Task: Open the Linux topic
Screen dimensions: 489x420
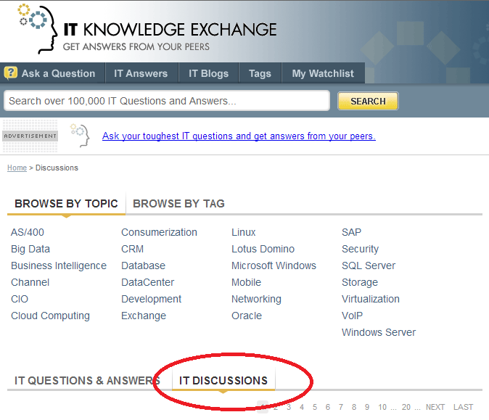Action: (x=244, y=232)
